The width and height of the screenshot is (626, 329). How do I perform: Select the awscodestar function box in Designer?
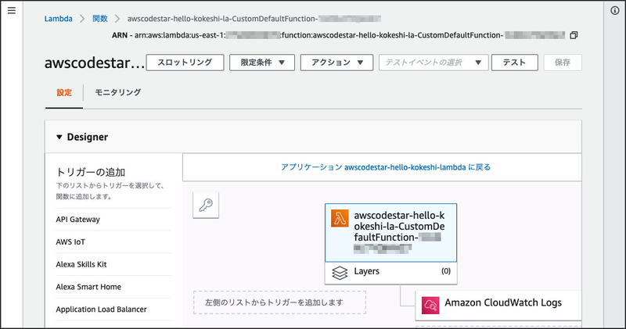[x=390, y=233]
